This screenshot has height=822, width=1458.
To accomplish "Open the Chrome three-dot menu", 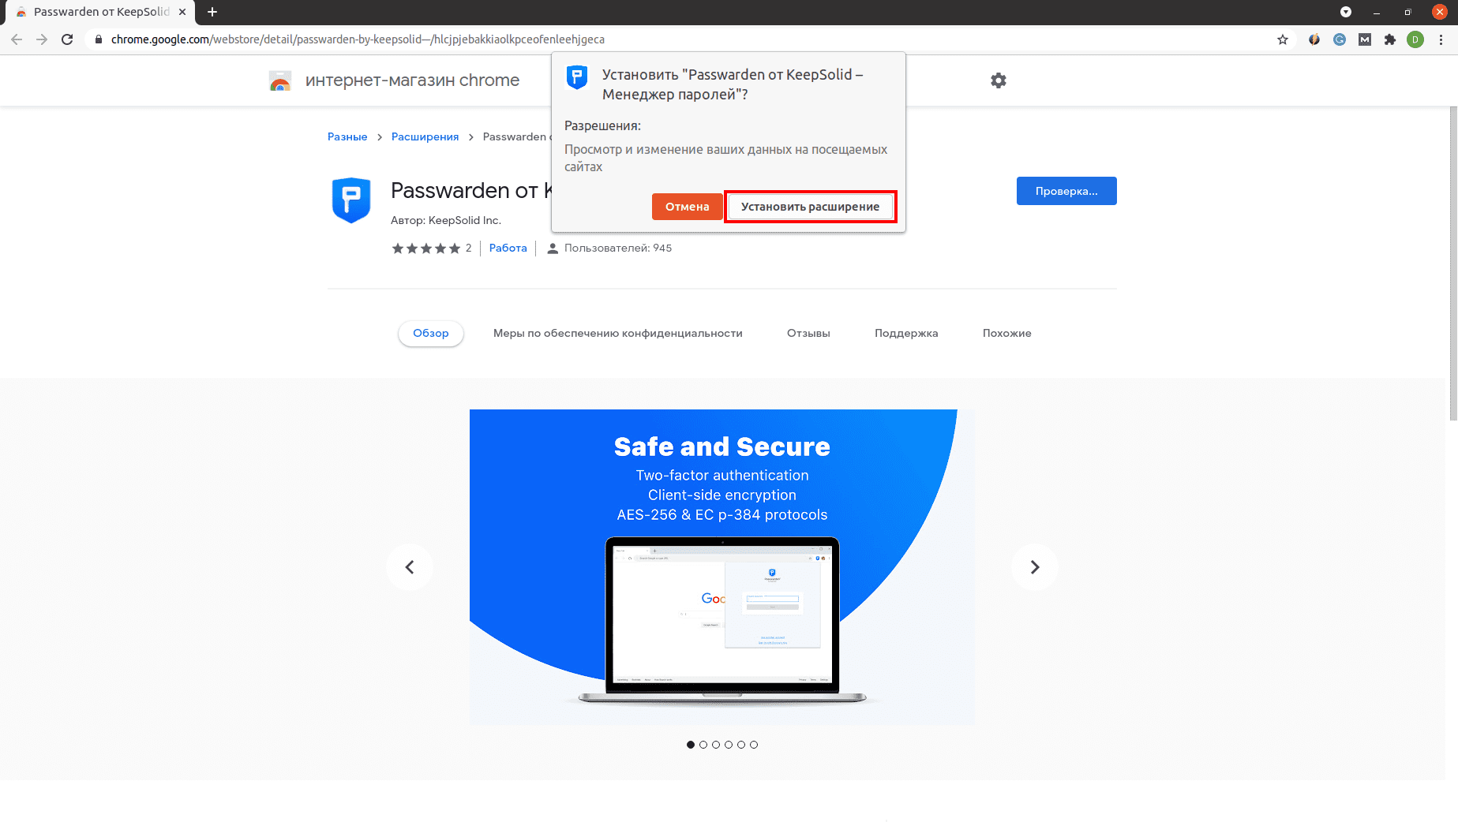I will tap(1441, 39).
